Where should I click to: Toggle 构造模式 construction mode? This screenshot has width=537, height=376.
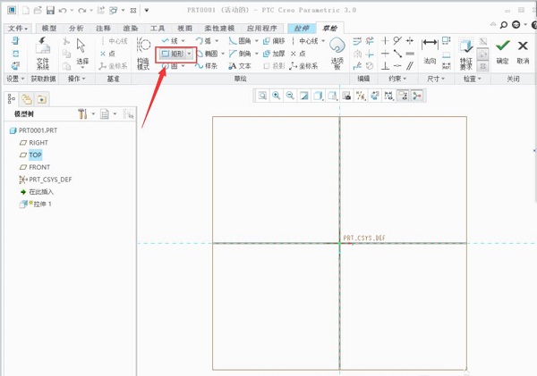coord(143,54)
